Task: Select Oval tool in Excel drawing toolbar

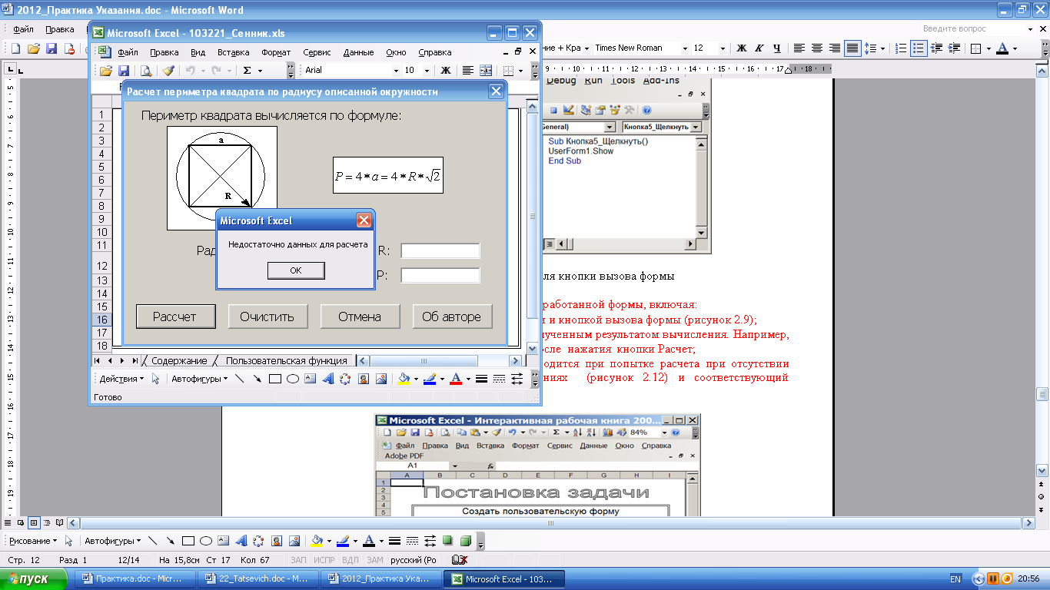Action: coord(293,379)
